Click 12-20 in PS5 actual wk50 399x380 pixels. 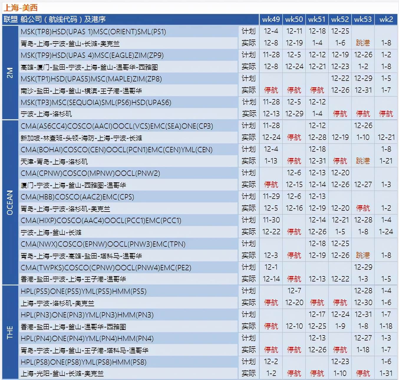point(294,303)
